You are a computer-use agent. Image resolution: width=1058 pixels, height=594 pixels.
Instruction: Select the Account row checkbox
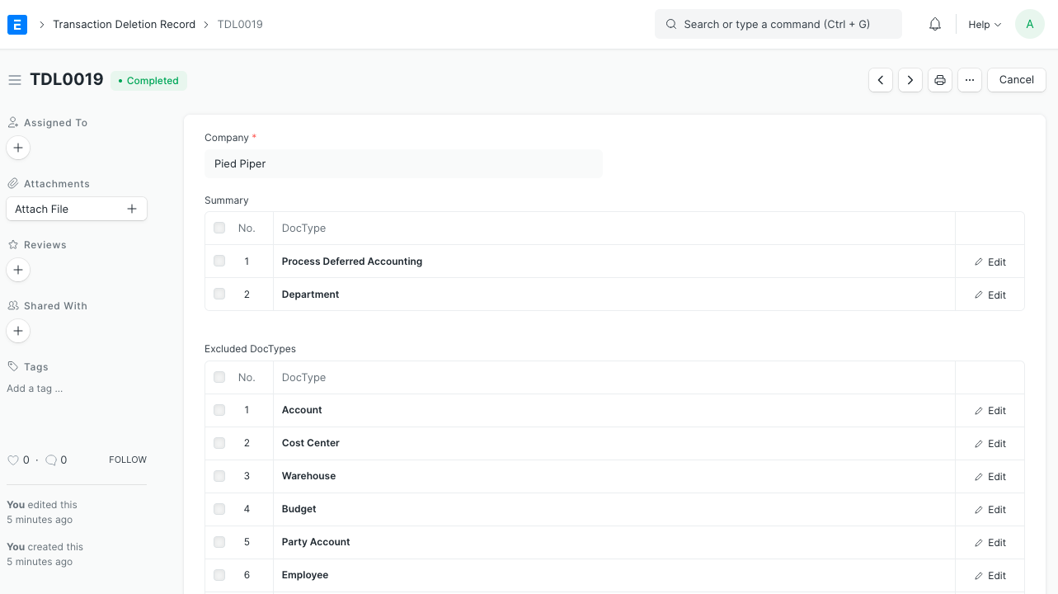pyautogui.click(x=219, y=410)
